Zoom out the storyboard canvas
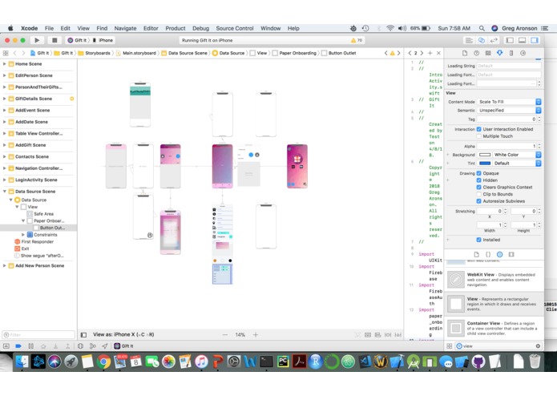The width and height of the screenshot is (557, 396). 225,334
